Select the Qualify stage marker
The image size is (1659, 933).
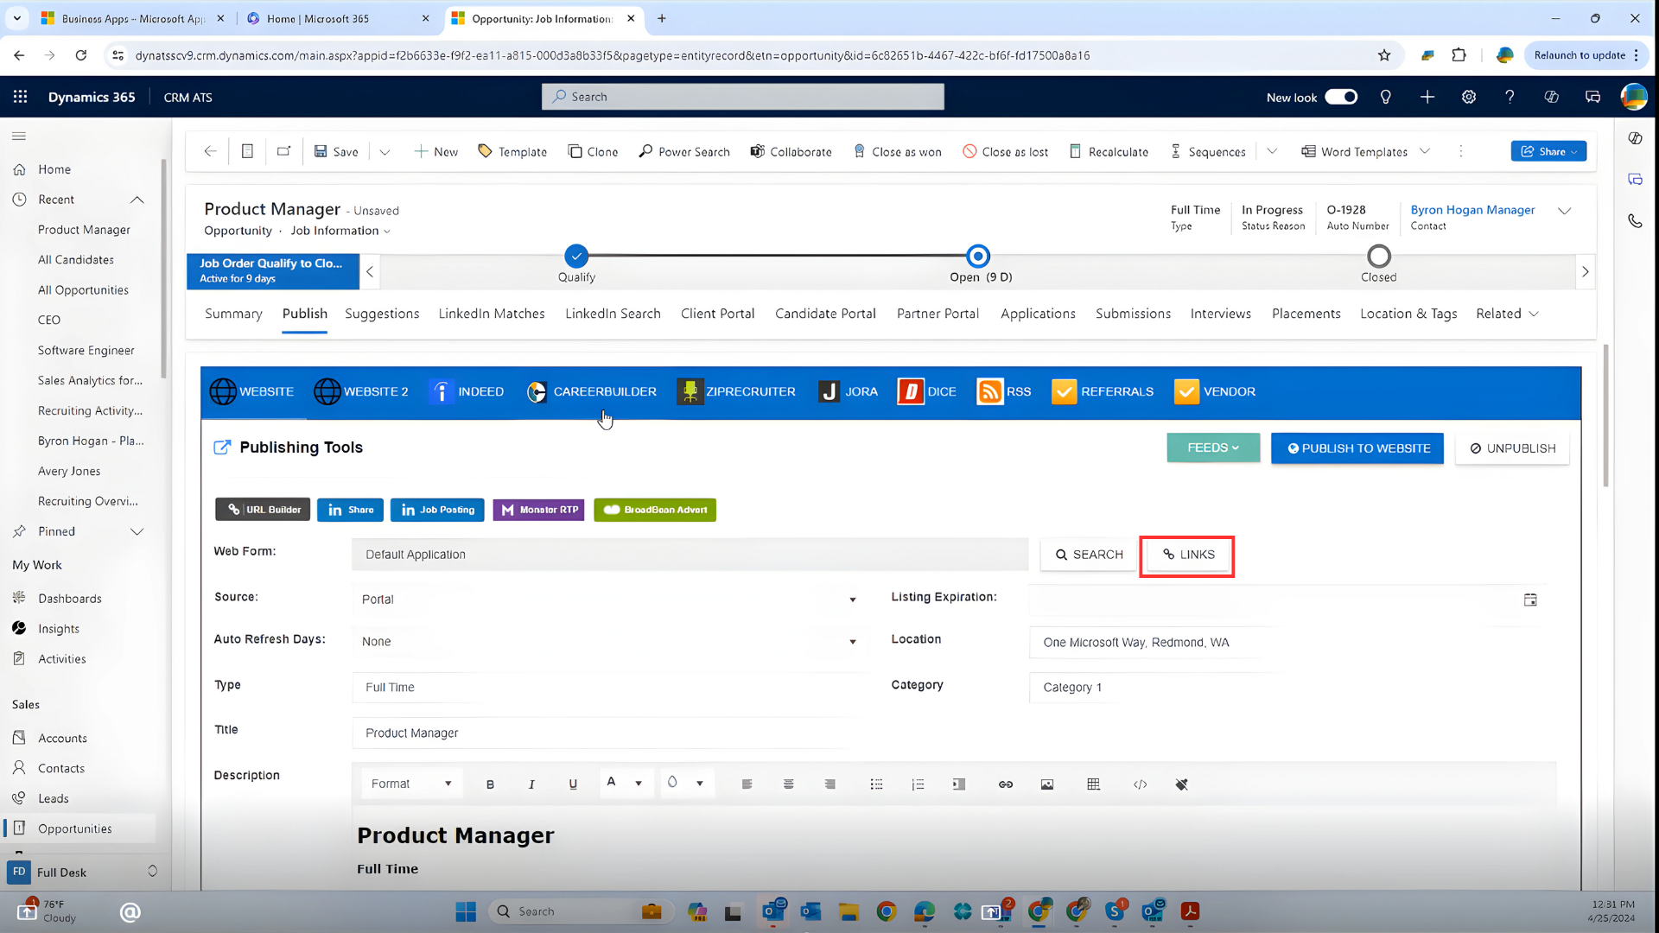[576, 256]
